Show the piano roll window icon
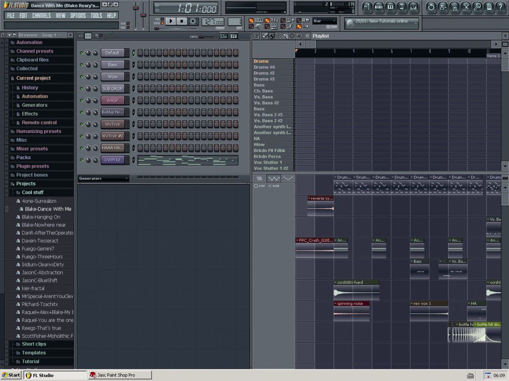 click(390, 7)
